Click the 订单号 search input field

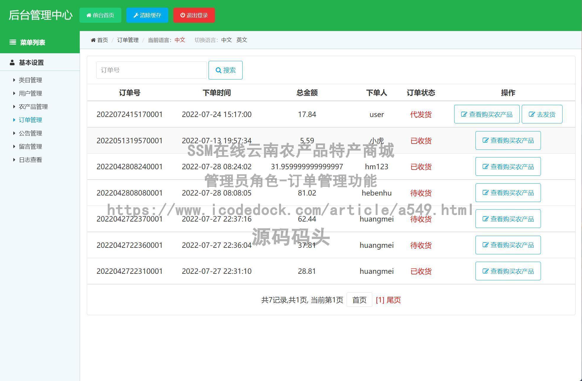151,70
